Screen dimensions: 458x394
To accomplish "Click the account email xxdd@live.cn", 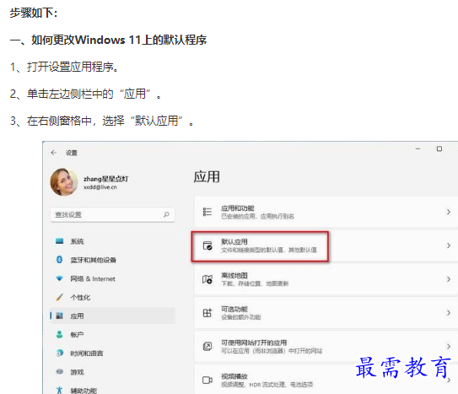I will (x=100, y=187).
